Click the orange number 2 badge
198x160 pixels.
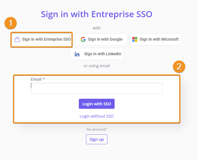click(179, 67)
